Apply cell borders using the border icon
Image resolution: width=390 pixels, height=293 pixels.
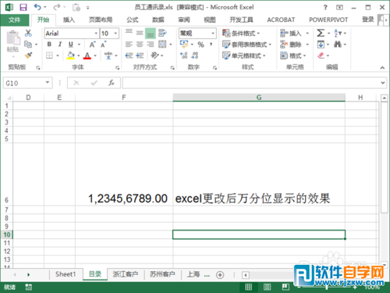49,55
